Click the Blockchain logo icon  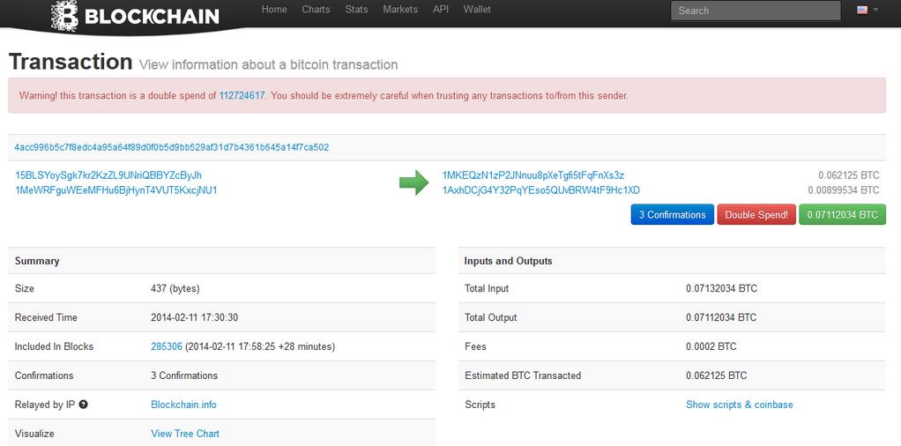coord(64,16)
